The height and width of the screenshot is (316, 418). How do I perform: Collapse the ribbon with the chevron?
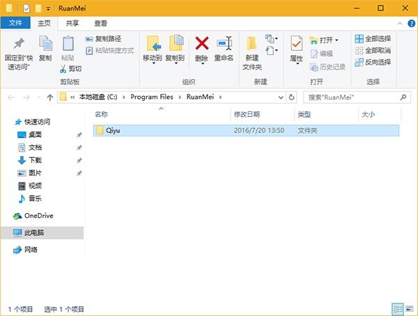pyautogui.click(x=400, y=24)
